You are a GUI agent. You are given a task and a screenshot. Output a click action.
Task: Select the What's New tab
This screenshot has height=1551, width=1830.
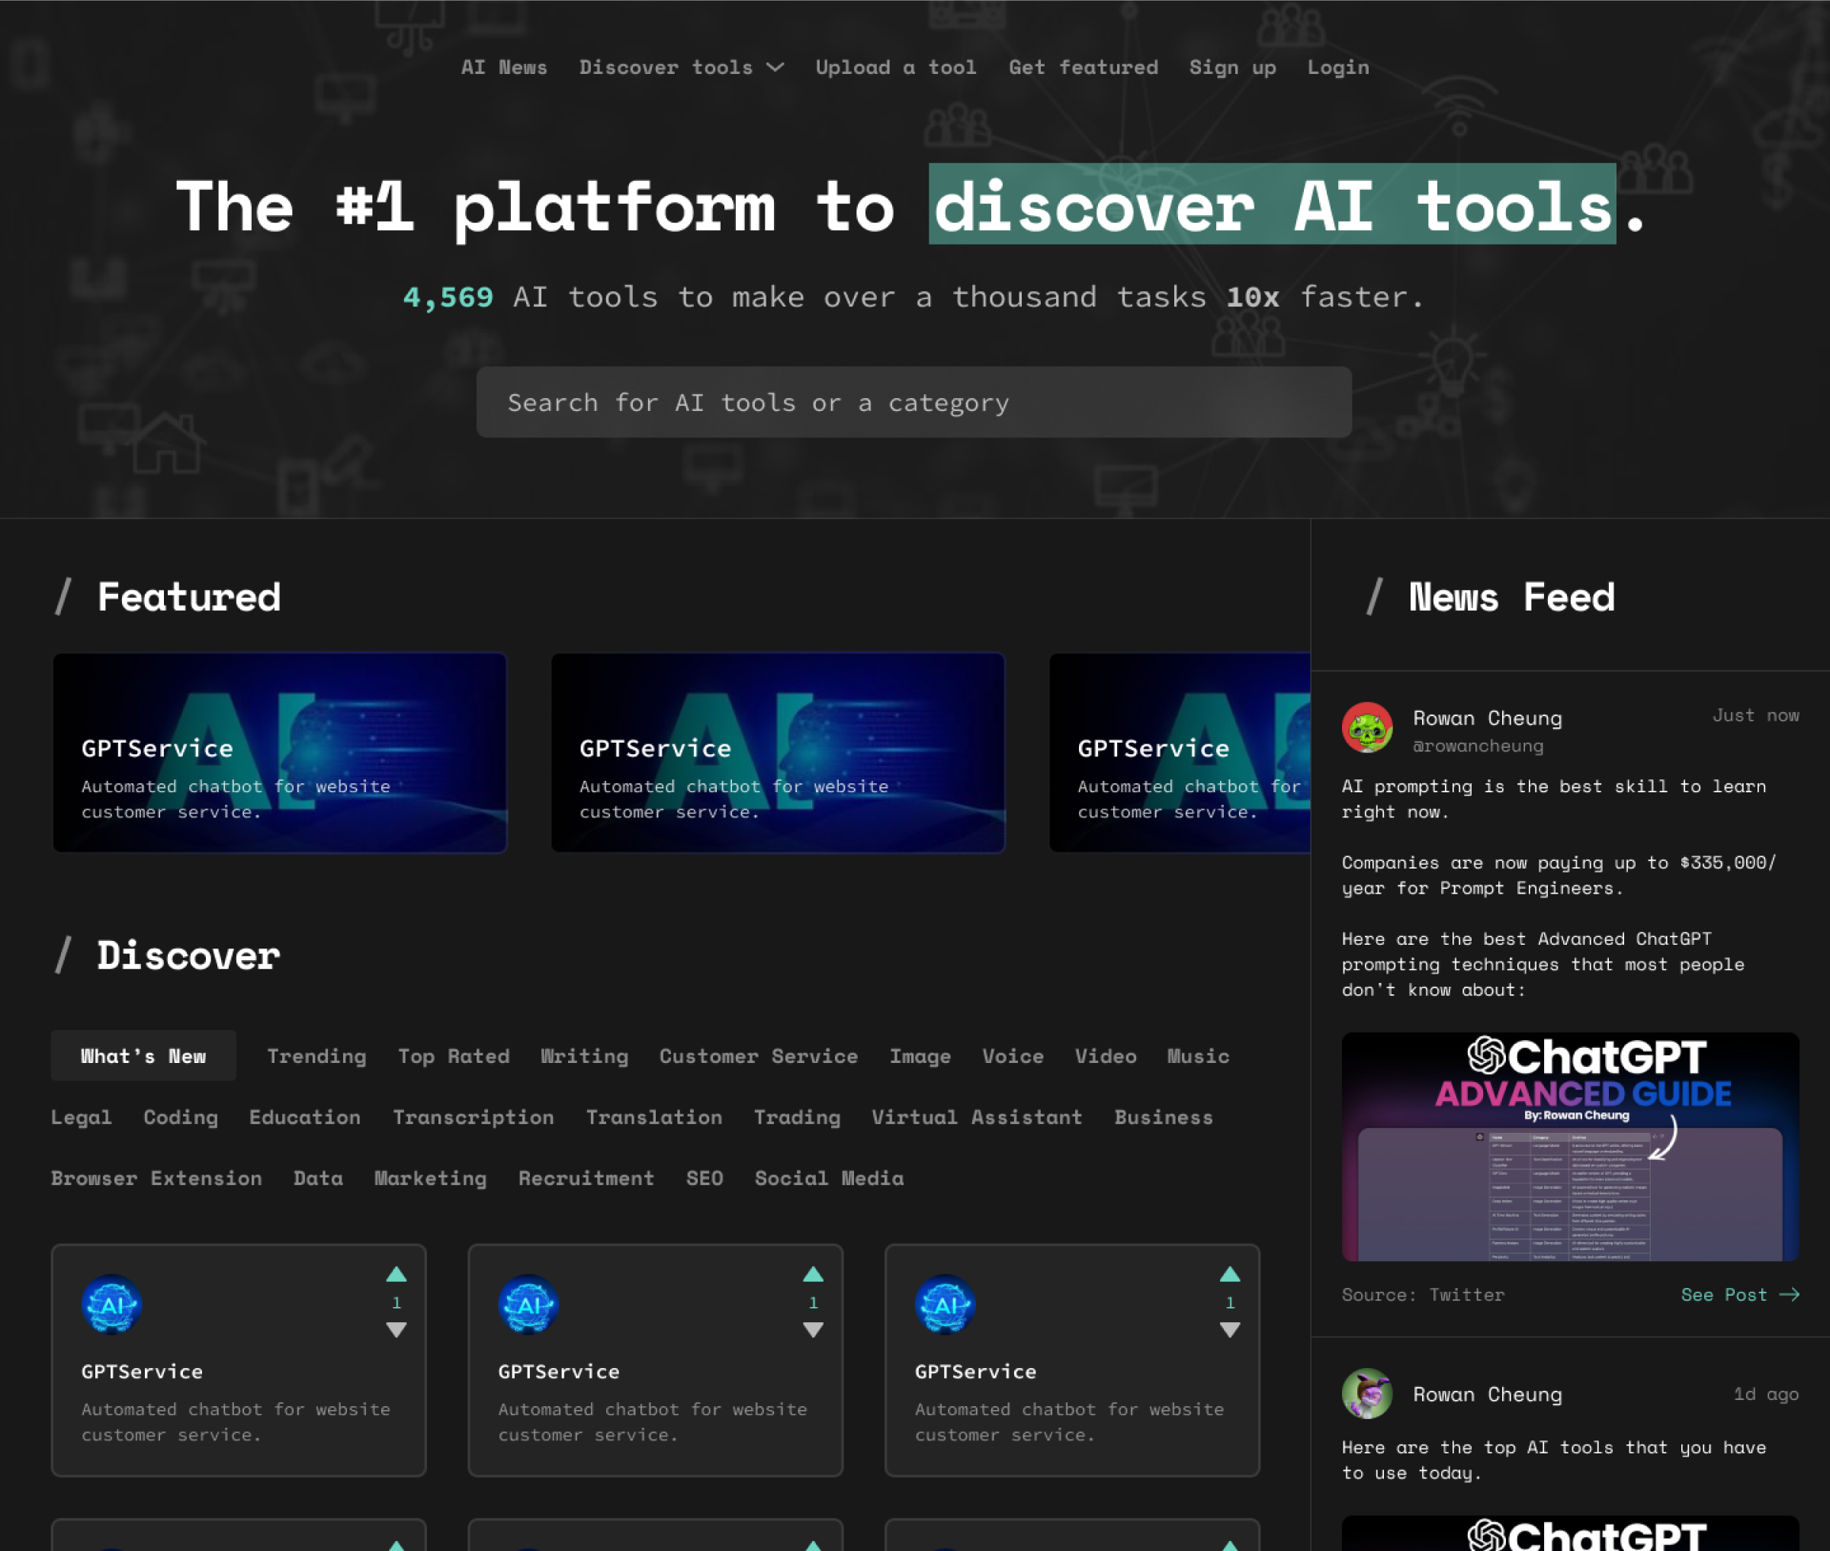pos(143,1055)
